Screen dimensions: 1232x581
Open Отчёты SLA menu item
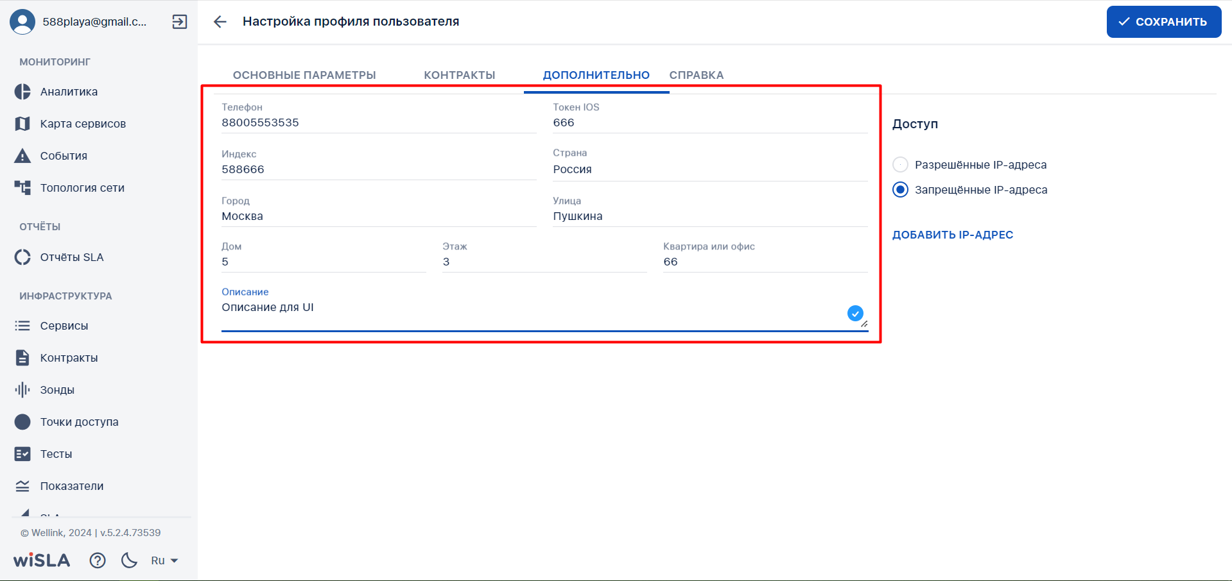coord(72,257)
